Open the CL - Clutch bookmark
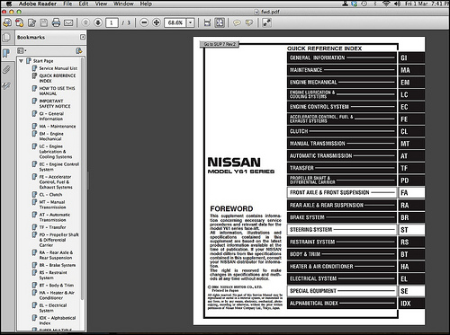 click(x=50, y=195)
